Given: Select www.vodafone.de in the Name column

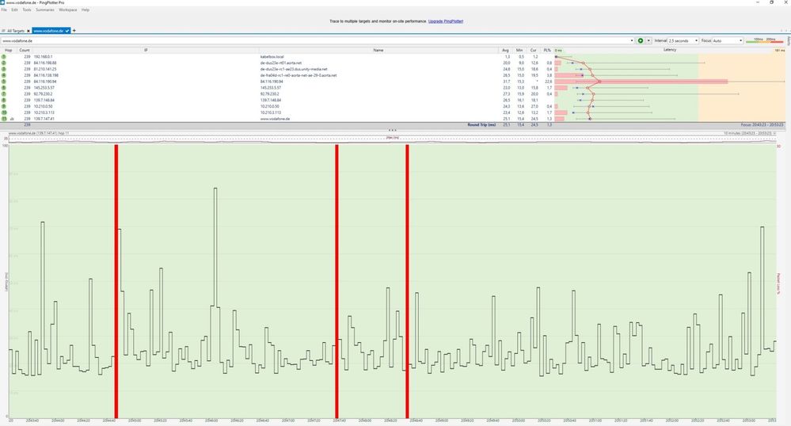Looking at the screenshot, I should coord(275,119).
